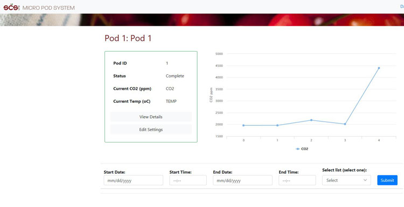Image resolution: width=404 pixels, height=207 pixels.
Task: Open the partially visible navigation link at top right
Action: [402, 6]
